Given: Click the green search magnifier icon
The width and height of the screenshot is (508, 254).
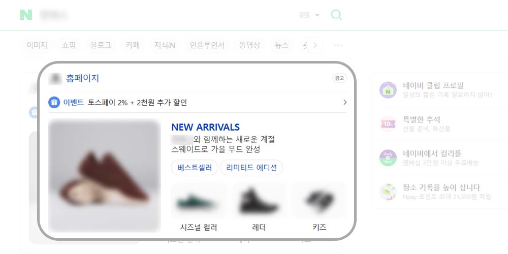Looking at the screenshot, I should [x=336, y=15].
